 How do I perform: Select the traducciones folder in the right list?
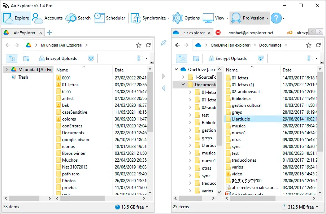tap(244, 160)
